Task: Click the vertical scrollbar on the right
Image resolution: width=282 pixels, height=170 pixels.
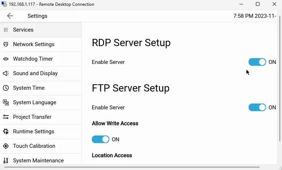Action: (280, 80)
